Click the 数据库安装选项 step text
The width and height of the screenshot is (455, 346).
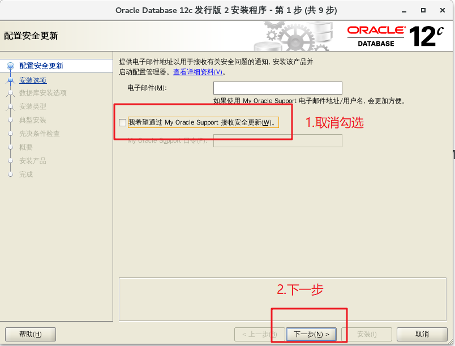pos(43,93)
